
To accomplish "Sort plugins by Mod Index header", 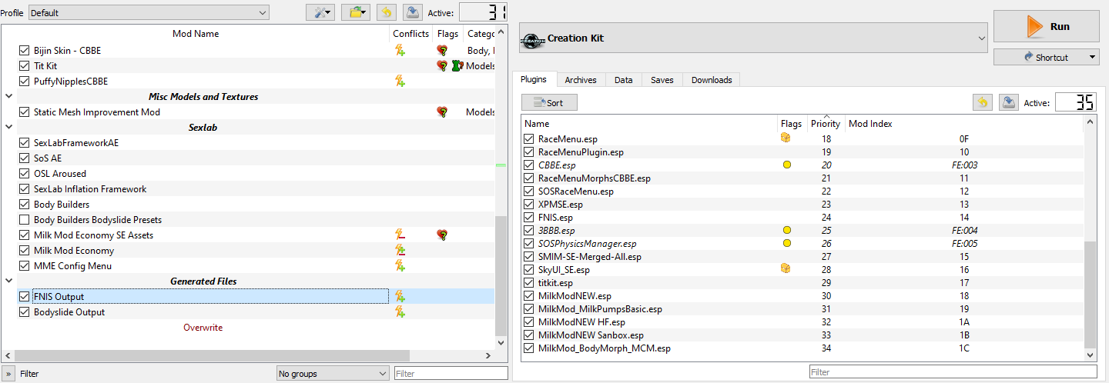I will click(870, 124).
